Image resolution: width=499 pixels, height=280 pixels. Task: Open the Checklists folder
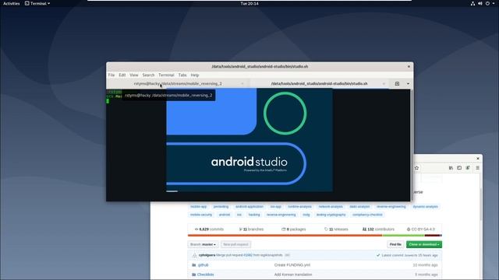coord(206,275)
